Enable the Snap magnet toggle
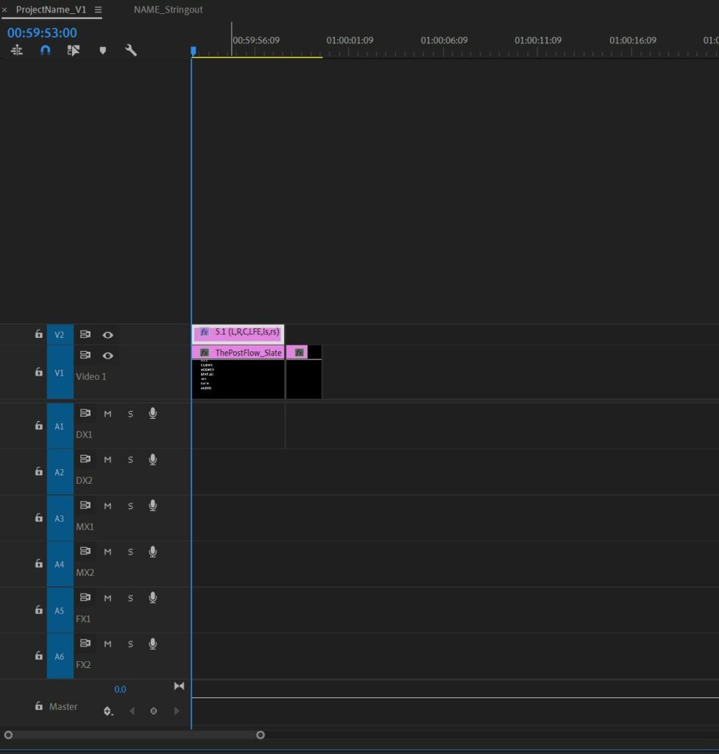719x754 pixels. coord(45,50)
